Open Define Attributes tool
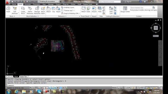 pos(30,10)
